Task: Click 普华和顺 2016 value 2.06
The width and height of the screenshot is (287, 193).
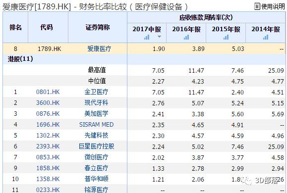Action: point(198,179)
